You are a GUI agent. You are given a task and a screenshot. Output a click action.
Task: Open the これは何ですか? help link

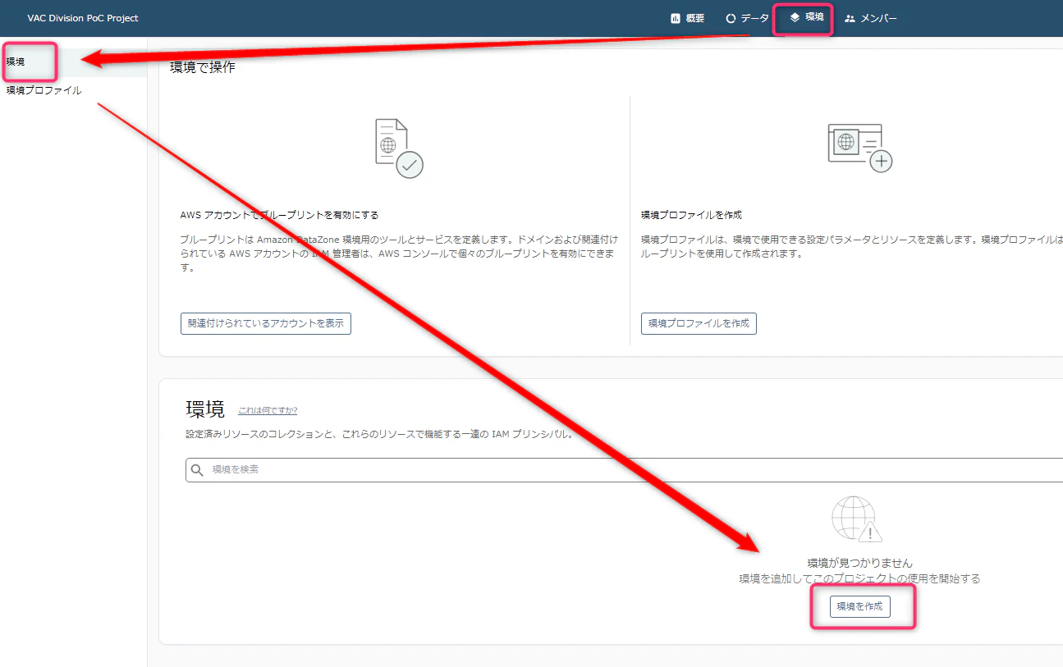pos(268,410)
